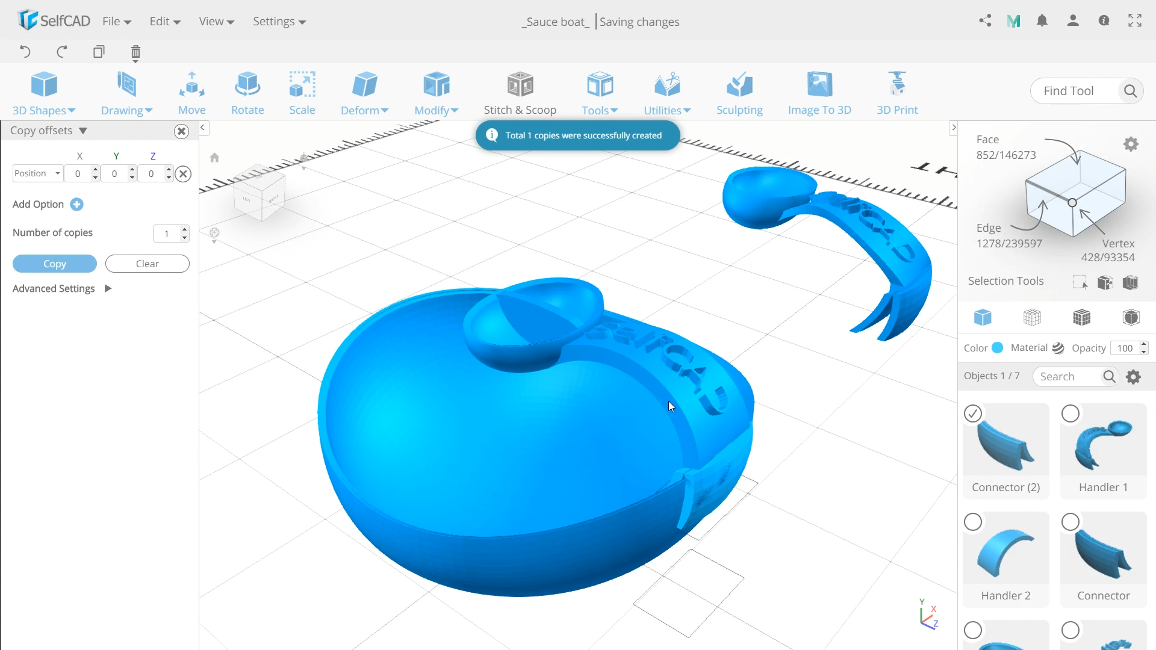Click Handler 1 object thumbnail
The image size is (1156, 650).
point(1104,444)
